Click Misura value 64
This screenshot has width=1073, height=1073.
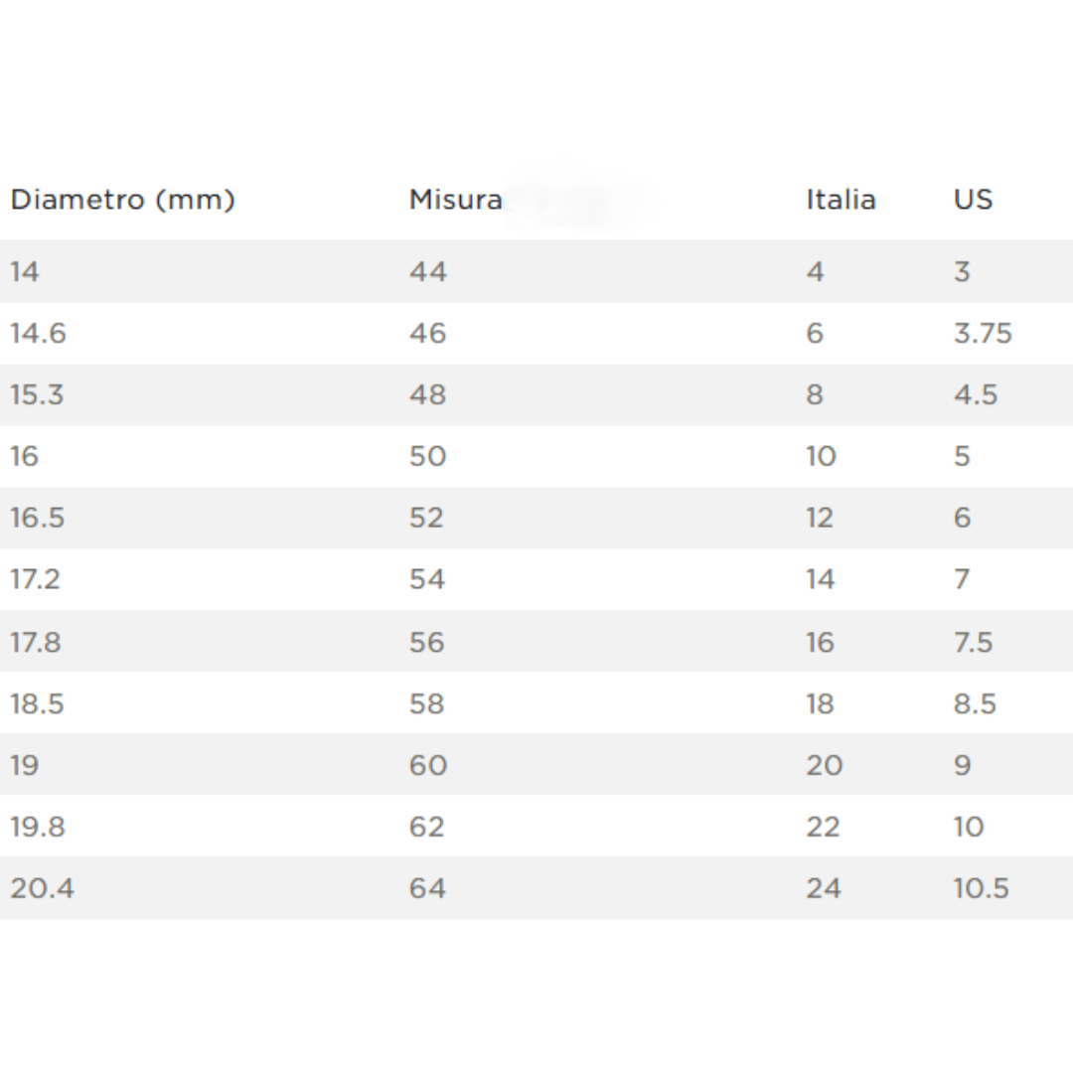click(x=428, y=888)
